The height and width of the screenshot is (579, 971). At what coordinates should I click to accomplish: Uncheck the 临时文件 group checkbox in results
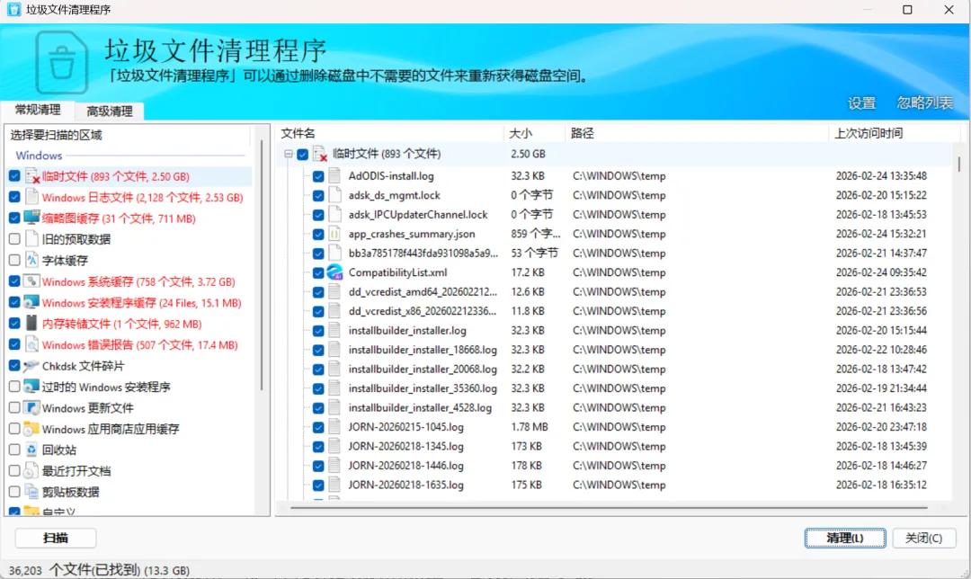(302, 155)
